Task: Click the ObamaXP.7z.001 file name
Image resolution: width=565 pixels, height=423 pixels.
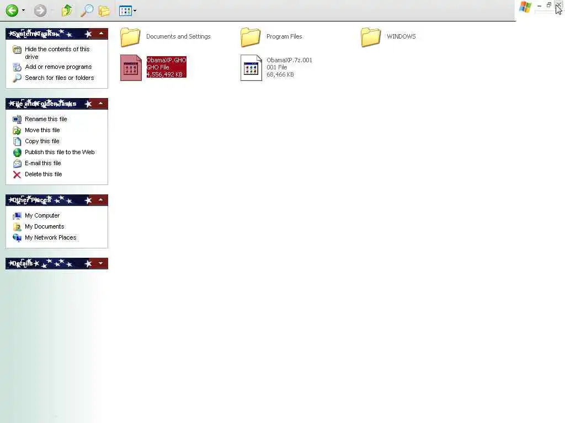Action: pos(289,60)
